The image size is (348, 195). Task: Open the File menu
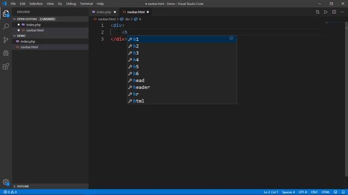[x=13, y=4]
